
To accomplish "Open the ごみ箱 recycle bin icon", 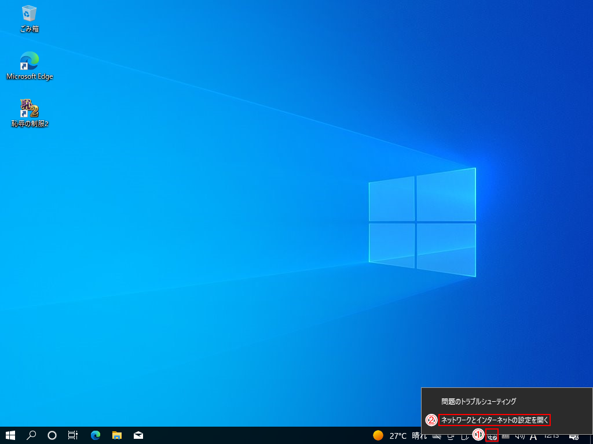I will 30,19.
